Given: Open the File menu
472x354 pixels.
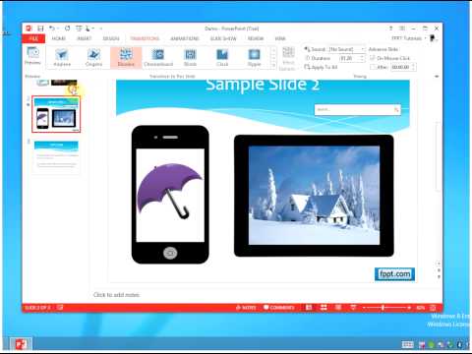Looking at the screenshot, I should (x=33, y=38).
